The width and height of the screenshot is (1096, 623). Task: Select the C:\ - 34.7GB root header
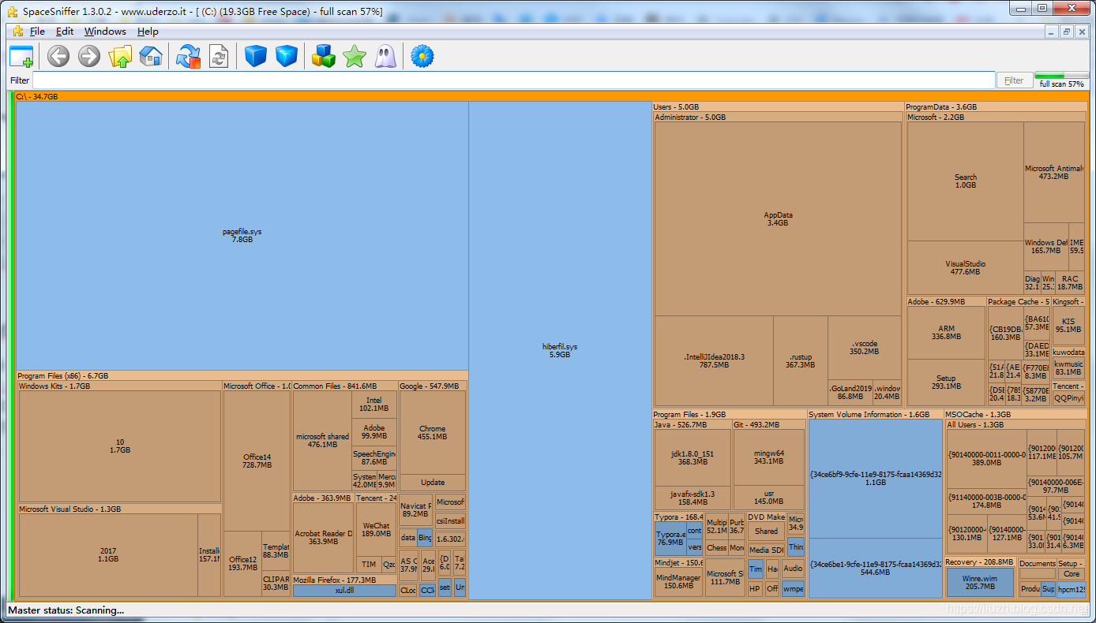pyautogui.click(x=552, y=96)
